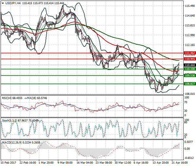
Task: Select the RSI scale level 70
Action: [186, 102]
